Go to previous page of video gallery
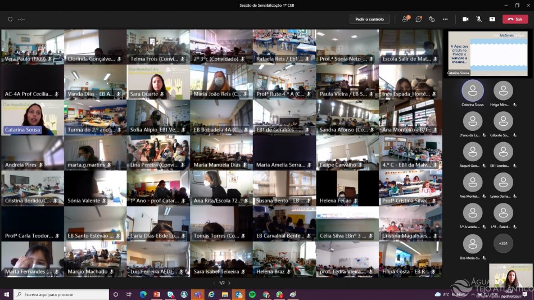Viewport: 534px width, 300px height. (x=214, y=283)
